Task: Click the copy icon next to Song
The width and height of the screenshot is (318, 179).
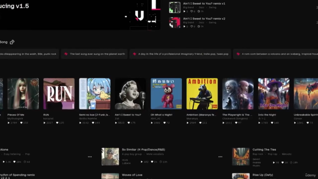Action: point(12,42)
